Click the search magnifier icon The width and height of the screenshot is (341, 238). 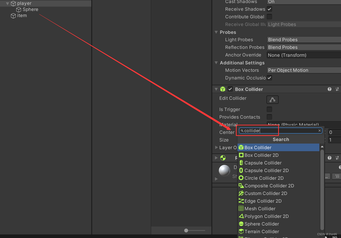coord(242,131)
